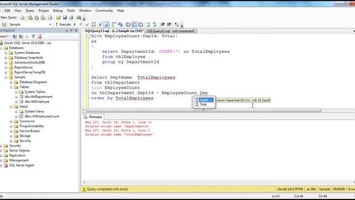
Task: Toggle auto hide pin for Object Explorer
Action: coord(72,31)
